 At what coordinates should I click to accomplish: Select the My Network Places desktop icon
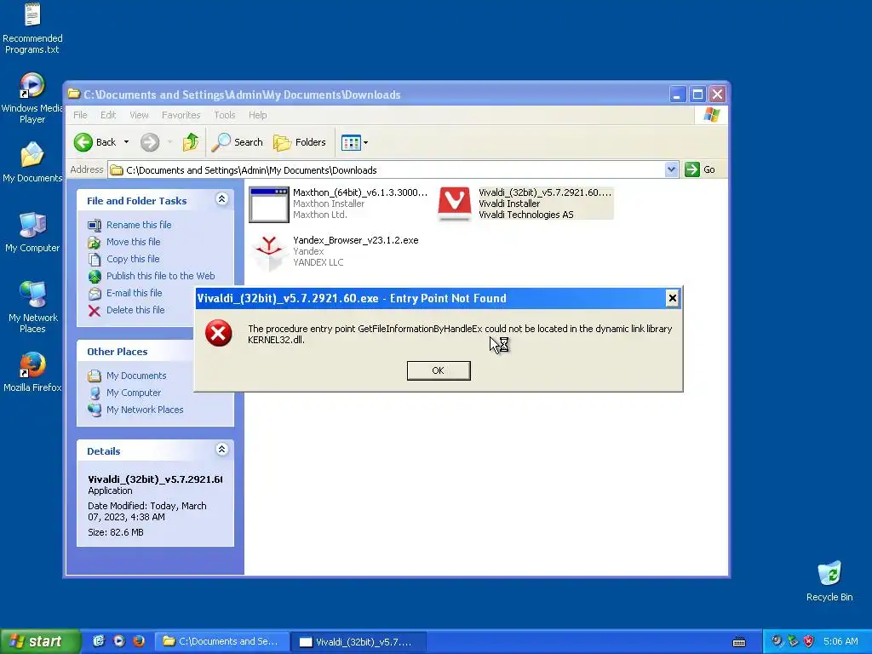[x=32, y=307]
